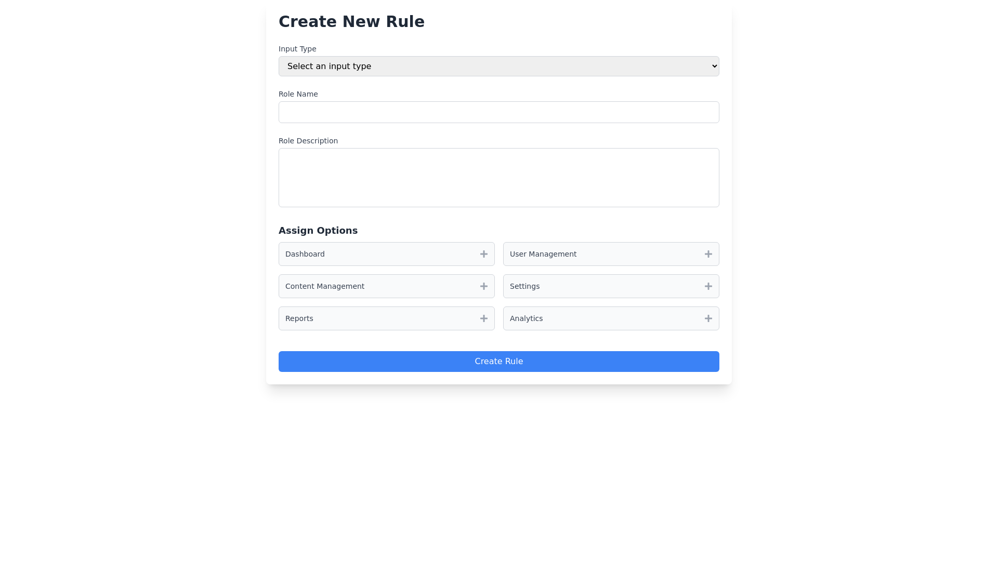The height and width of the screenshot is (561, 998).
Task: Add Reports using its plus icon
Action: point(483,318)
